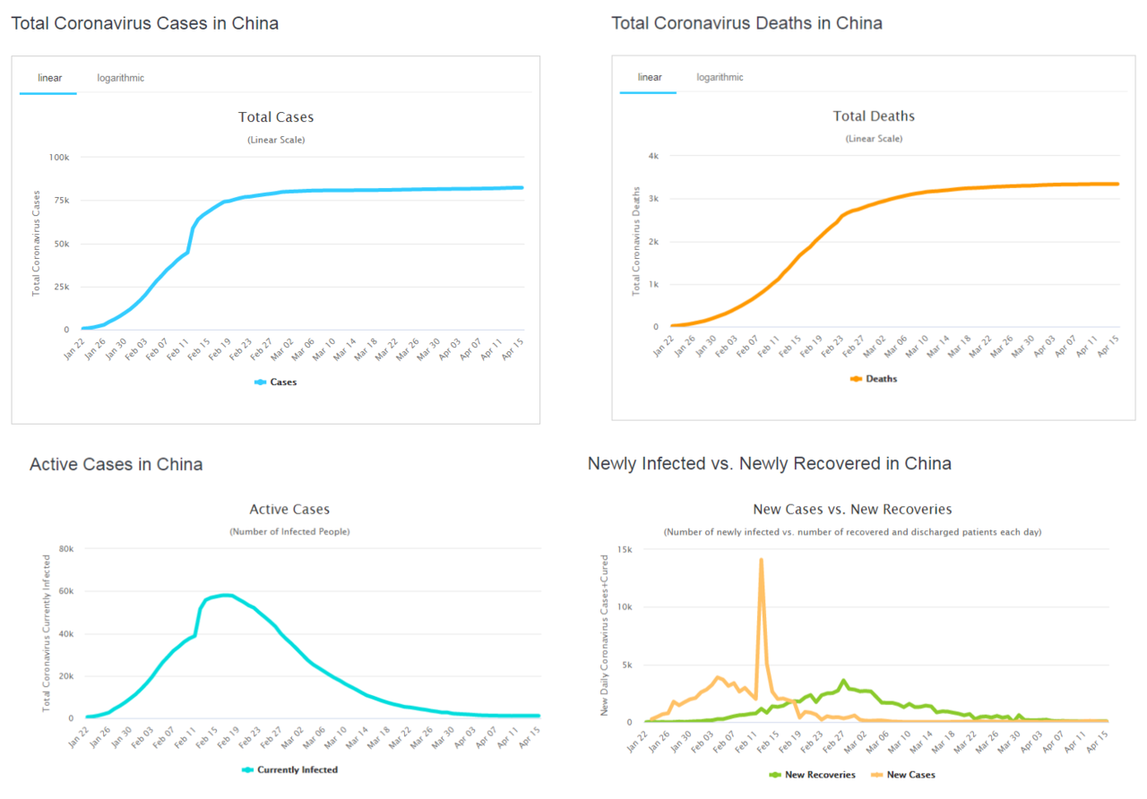
Task: Switch Total Deaths chart to logarithmic tab
Action: (x=720, y=77)
